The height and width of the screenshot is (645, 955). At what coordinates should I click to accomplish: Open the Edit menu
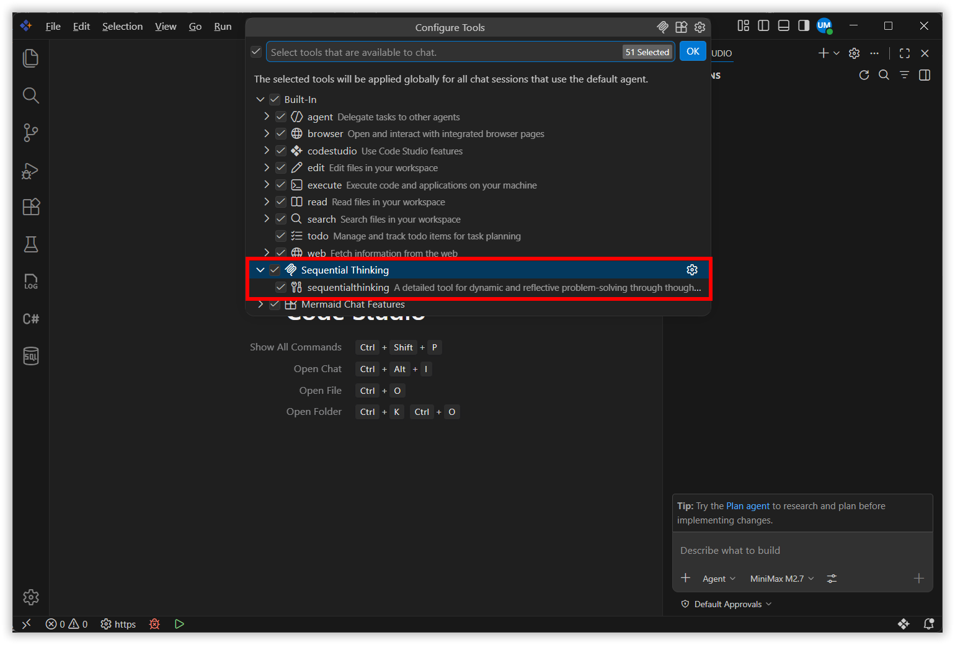coord(81,26)
